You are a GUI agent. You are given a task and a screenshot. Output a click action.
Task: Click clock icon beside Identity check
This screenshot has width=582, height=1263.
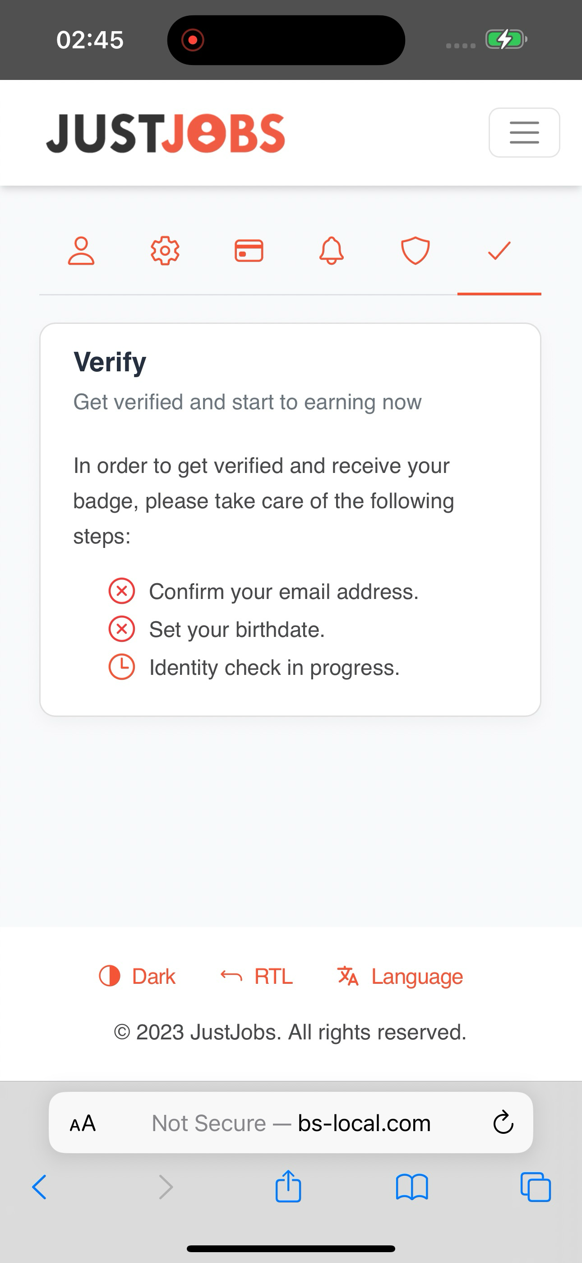pyautogui.click(x=121, y=667)
